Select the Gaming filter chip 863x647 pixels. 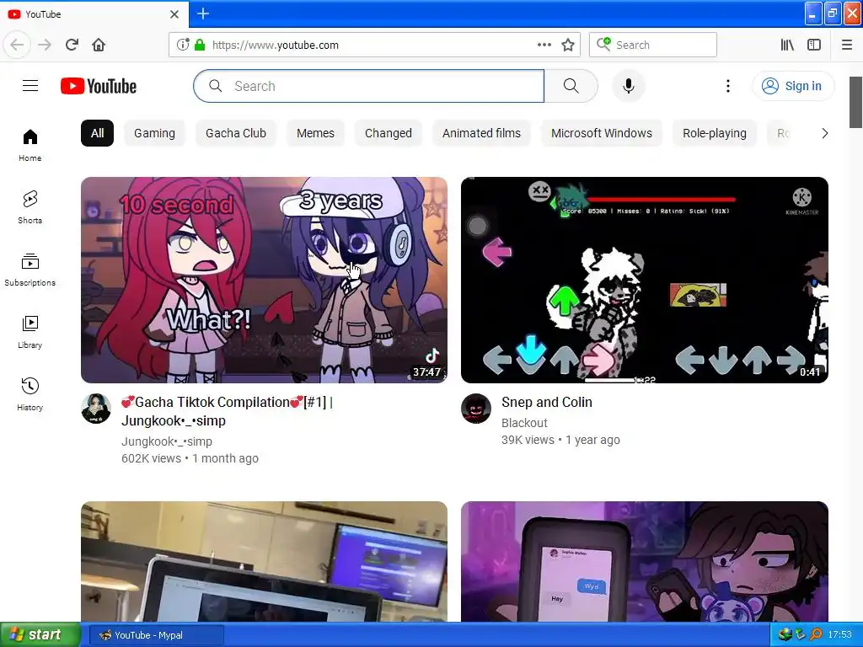point(154,133)
